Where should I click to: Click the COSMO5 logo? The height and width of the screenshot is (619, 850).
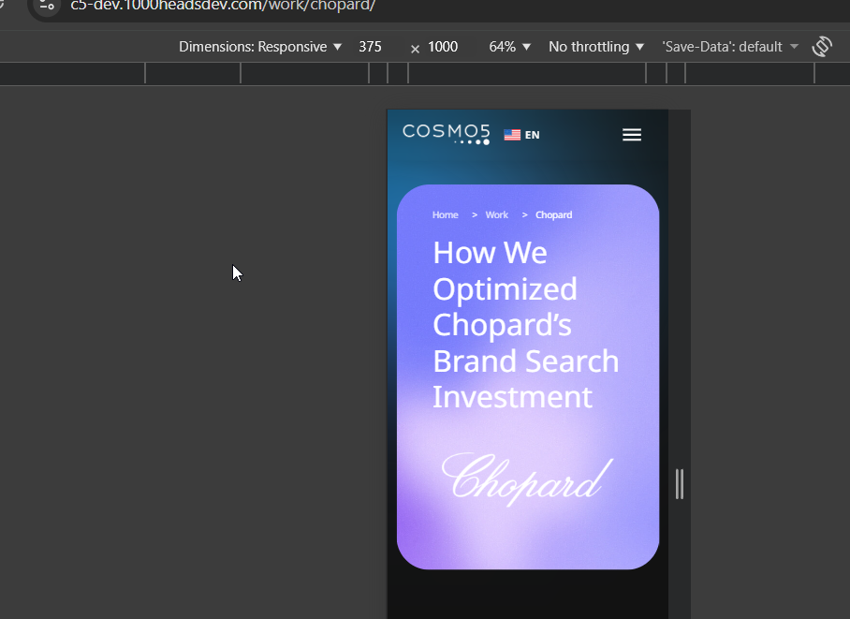(x=447, y=134)
